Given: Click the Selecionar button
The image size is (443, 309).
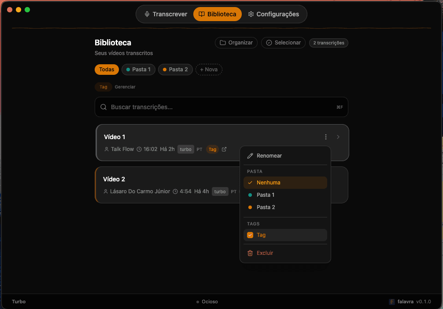Looking at the screenshot, I should click(283, 43).
